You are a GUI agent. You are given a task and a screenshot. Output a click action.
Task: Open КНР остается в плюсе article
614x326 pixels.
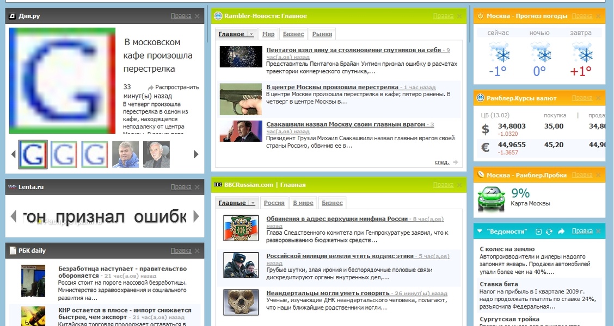pyautogui.click(x=125, y=314)
